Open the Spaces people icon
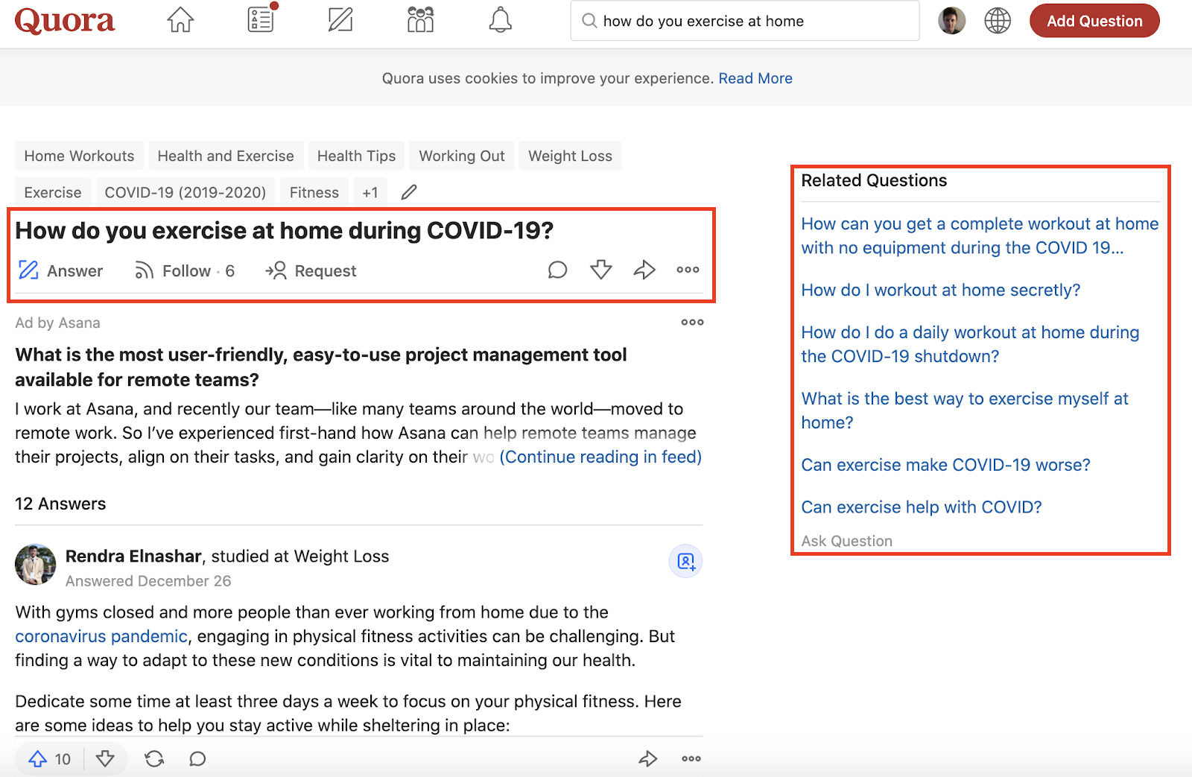Viewport: 1192px width, 777px height. tap(420, 20)
